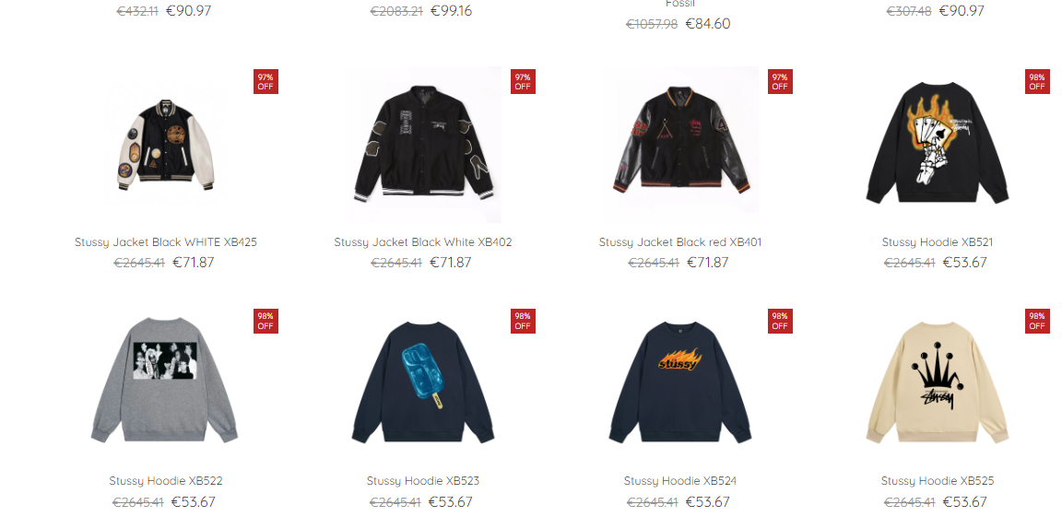Click the Stussy Hoodie XB524 title link
Image resolution: width=1062 pixels, height=517 pixels.
680,481
